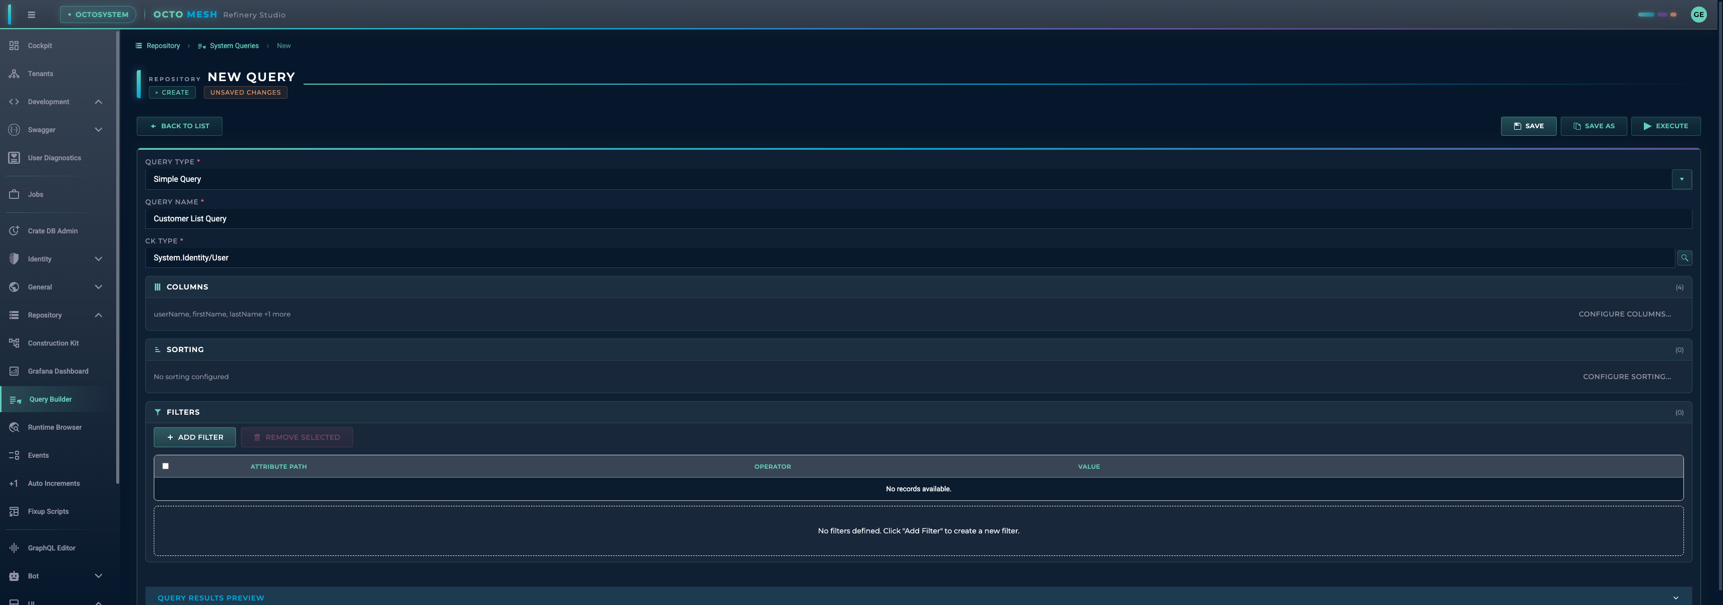Image resolution: width=1723 pixels, height=605 pixels.
Task: Select the Query Builder sidebar icon
Action: coord(15,399)
